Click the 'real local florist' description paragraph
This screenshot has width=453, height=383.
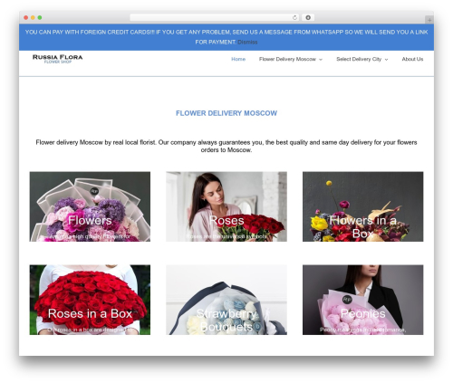pos(226,146)
